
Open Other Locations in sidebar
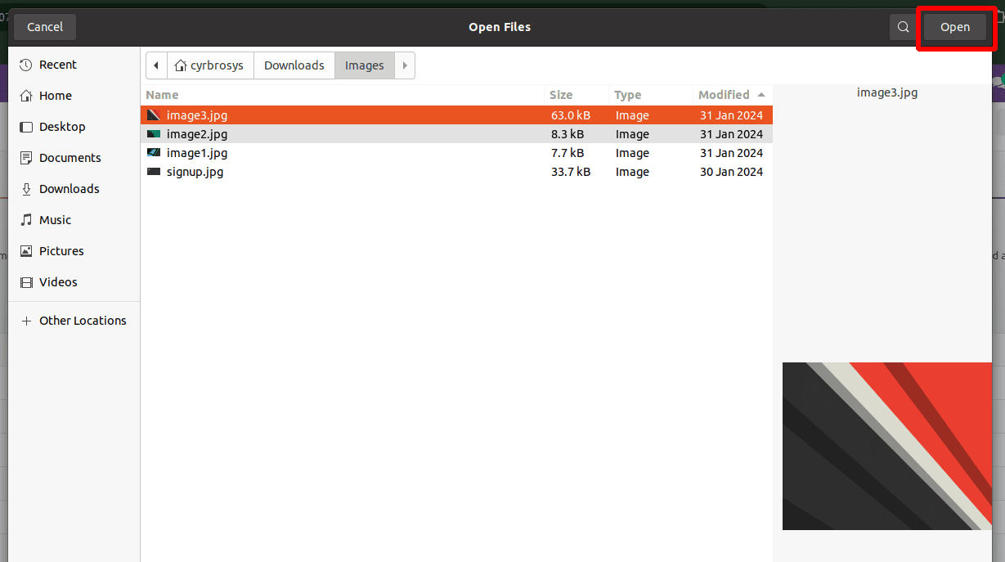pos(74,321)
